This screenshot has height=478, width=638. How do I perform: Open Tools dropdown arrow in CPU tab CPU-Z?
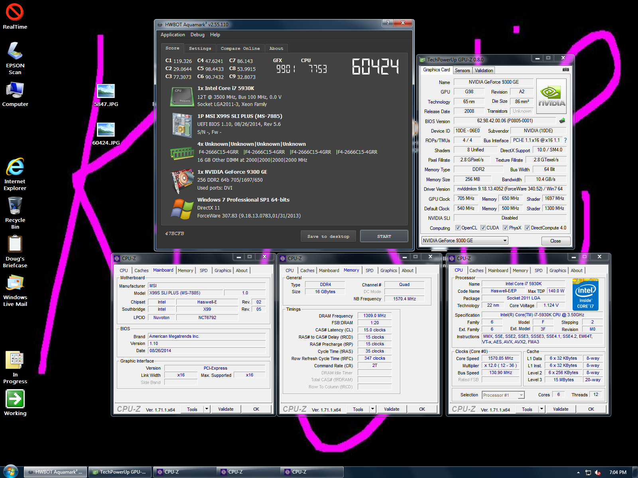tap(542, 409)
